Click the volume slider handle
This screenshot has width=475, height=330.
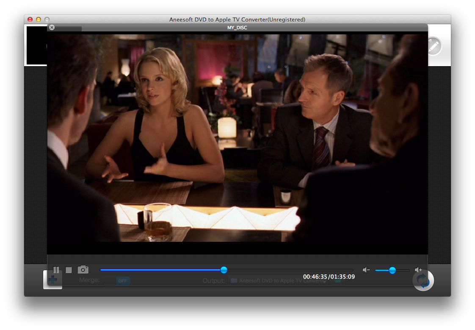point(392,270)
